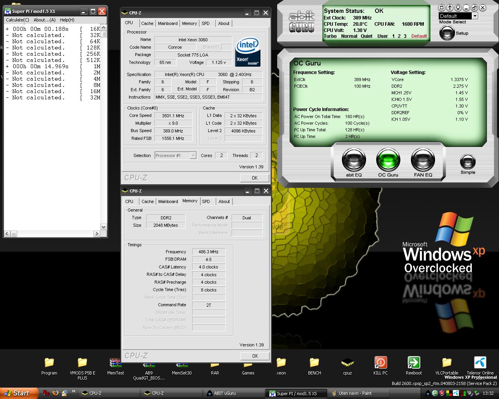499x399 pixels.
Task: Click the uTorrent icon in the system tray
Action: (x=435, y=393)
